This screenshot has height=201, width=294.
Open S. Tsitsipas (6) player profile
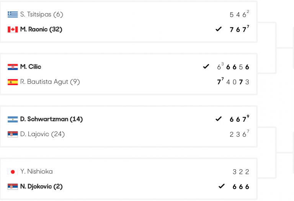click(x=42, y=14)
